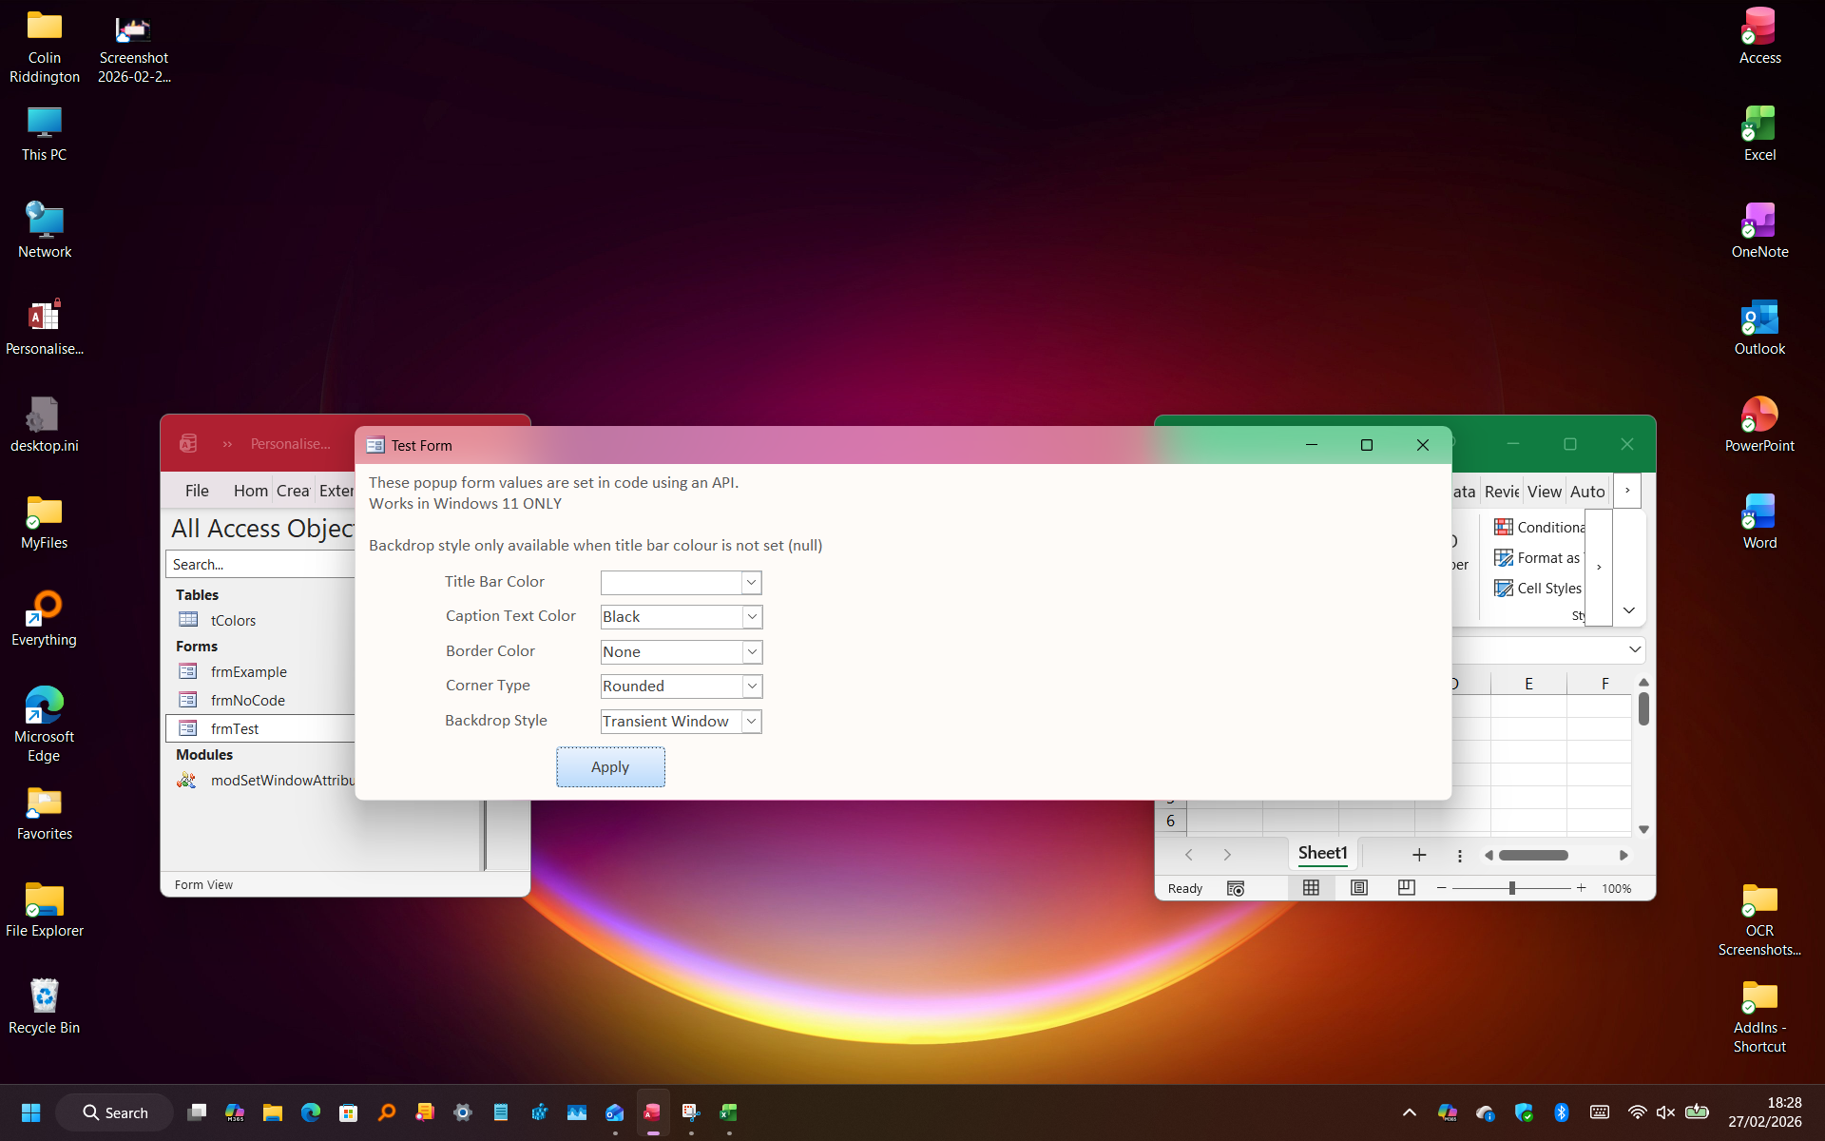Open the Corner Type dropdown
The width and height of the screenshot is (1825, 1141).
751,686
